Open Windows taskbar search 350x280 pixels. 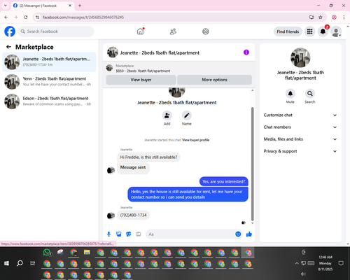click(20, 263)
